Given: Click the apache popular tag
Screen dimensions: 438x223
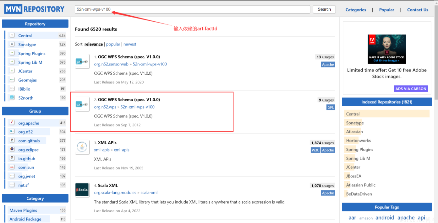Looking at the screenshot, I should [x=406, y=218].
